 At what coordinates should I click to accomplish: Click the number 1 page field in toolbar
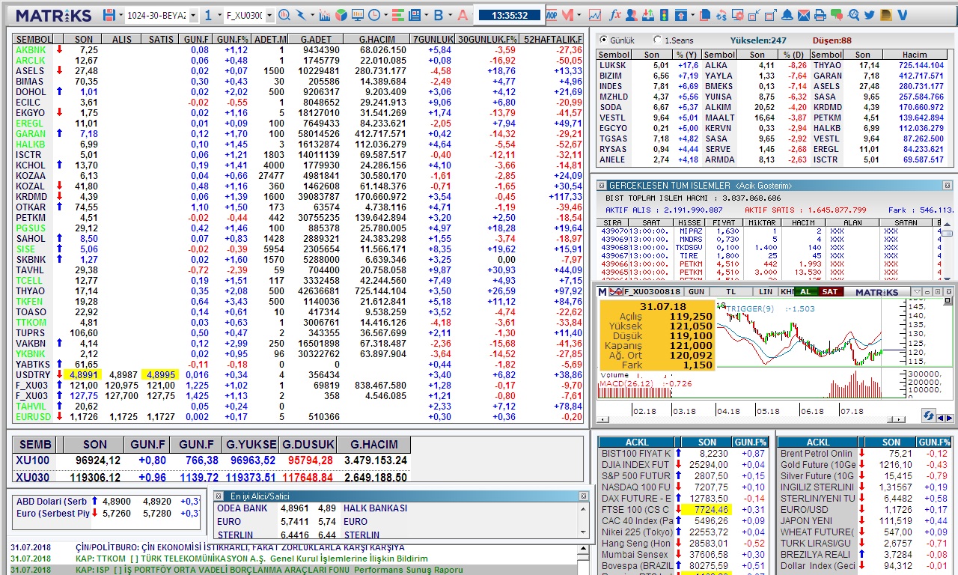coord(208,15)
